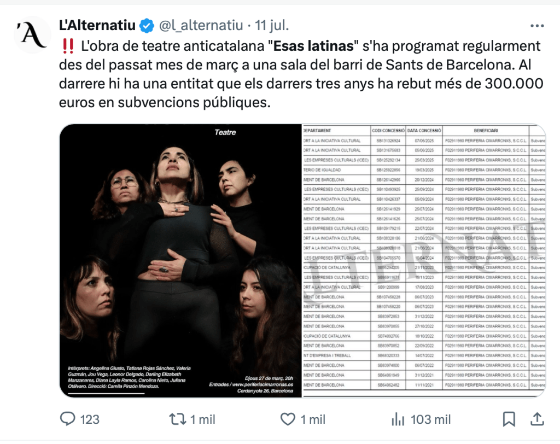The width and height of the screenshot is (560, 444).
Task: Open the tweet's three-dot more menu
Action: tap(537, 26)
